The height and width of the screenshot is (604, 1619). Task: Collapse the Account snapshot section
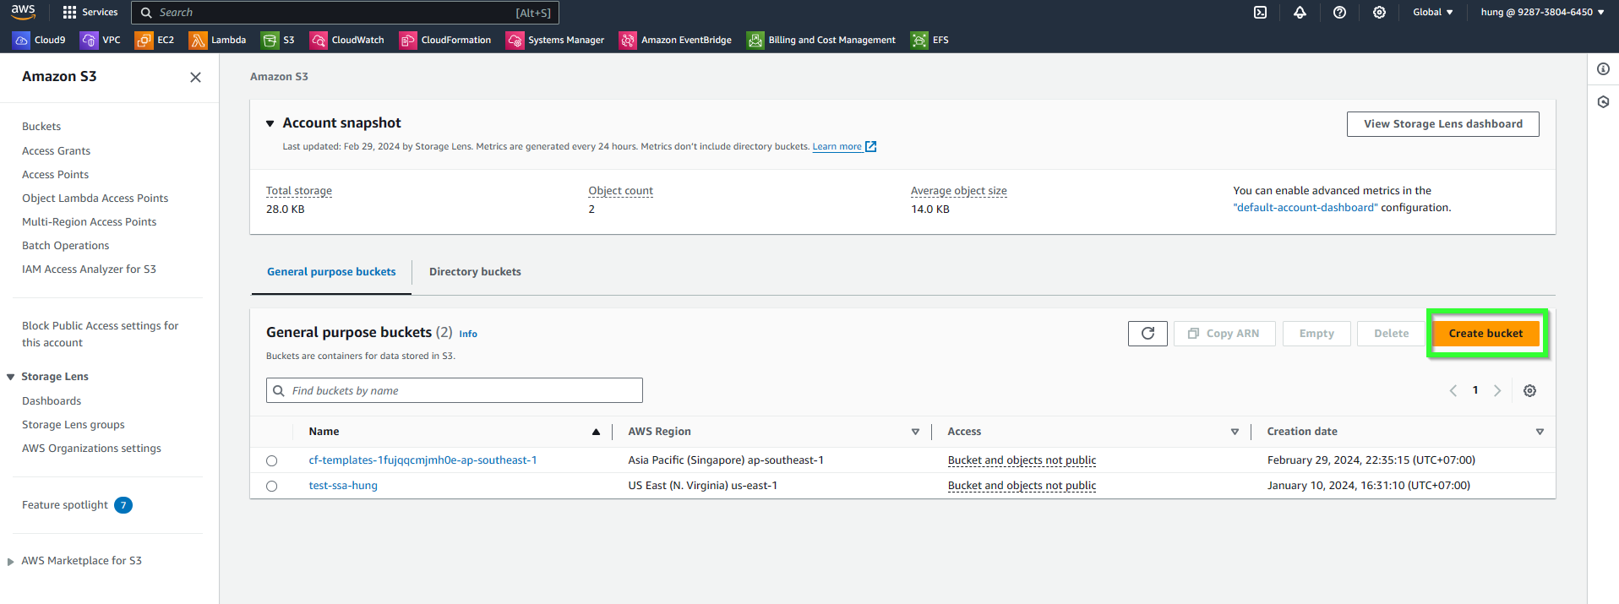pyautogui.click(x=270, y=123)
